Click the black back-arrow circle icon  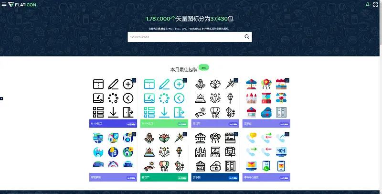coord(128,98)
